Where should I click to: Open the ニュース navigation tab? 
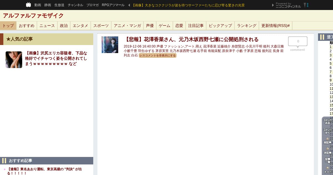[47, 26]
